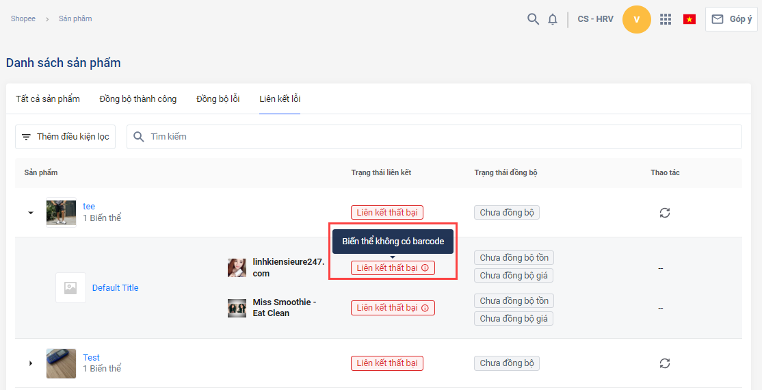Expand the Test product row
The height and width of the screenshot is (390, 762).
(31, 363)
